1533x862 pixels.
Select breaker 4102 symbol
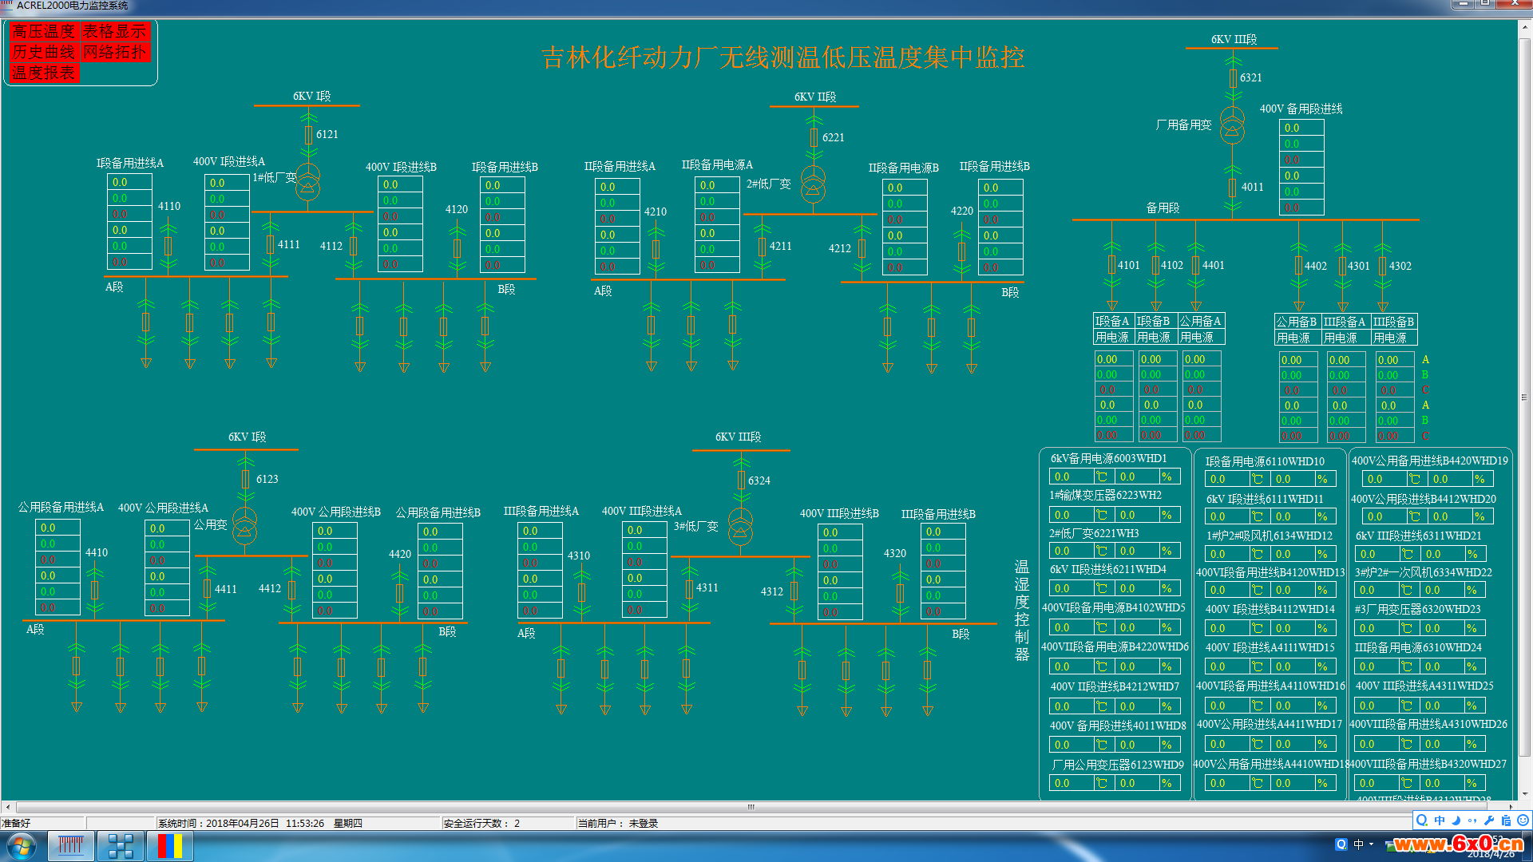(x=1155, y=264)
